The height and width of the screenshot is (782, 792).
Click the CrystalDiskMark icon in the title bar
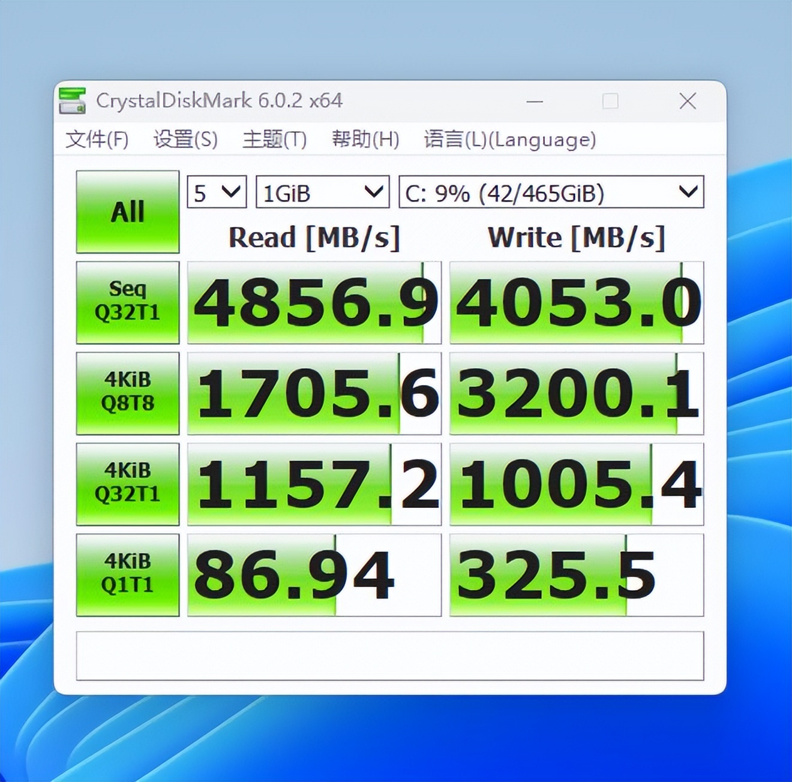(x=72, y=101)
